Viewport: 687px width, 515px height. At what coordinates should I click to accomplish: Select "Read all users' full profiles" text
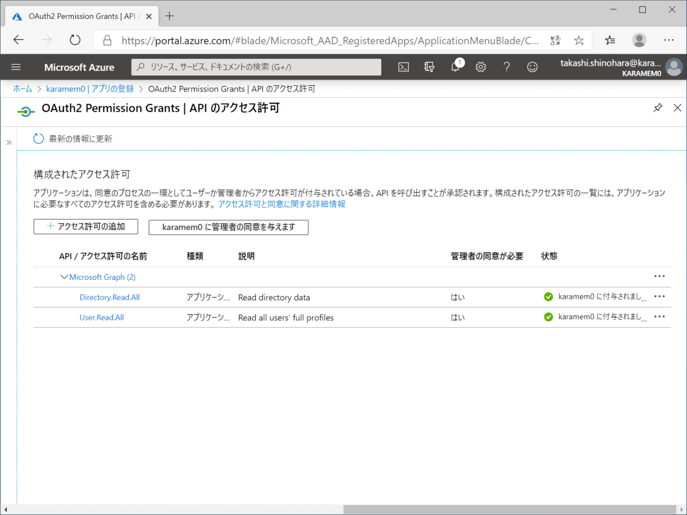pyautogui.click(x=286, y=318)
